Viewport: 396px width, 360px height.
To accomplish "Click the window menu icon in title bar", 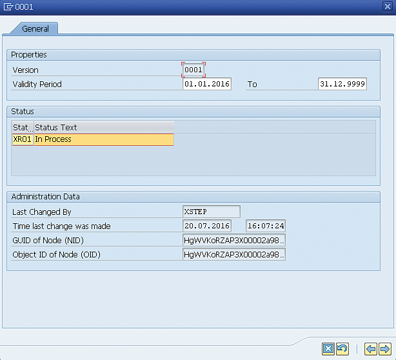I will coord(7,6).
